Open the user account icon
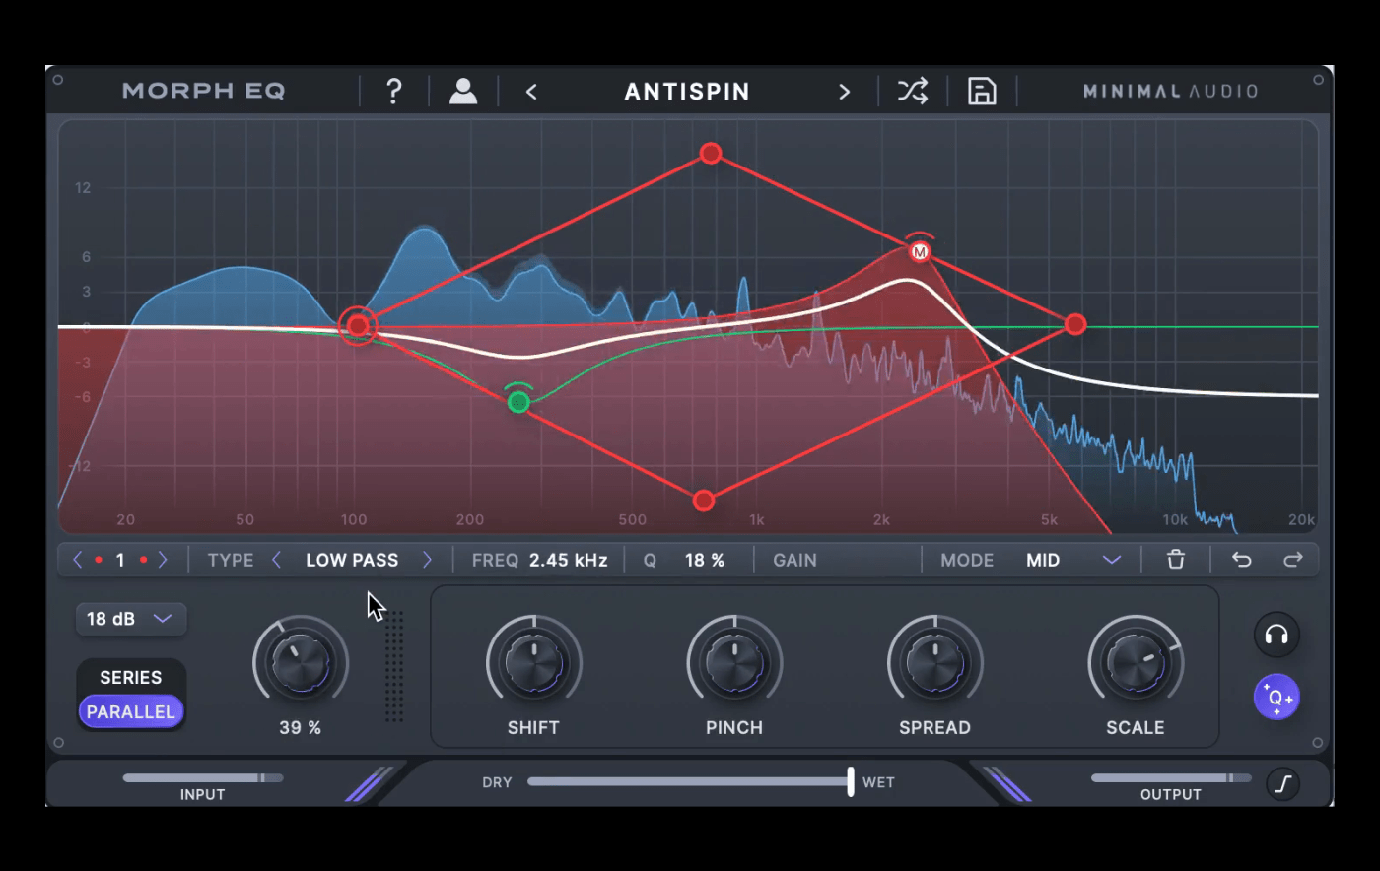This screenshot has height=871, width=1380. [463, 91]
